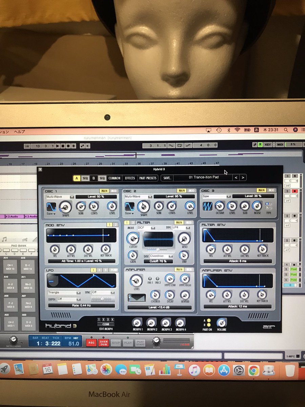
Task: Go to the previous preset arrow
Action: [x=236, y=177]
